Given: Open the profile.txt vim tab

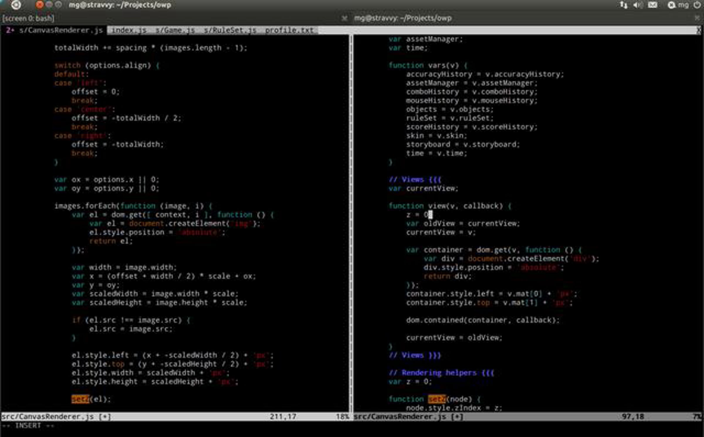Looking at the screenshot, I should 289,30.
